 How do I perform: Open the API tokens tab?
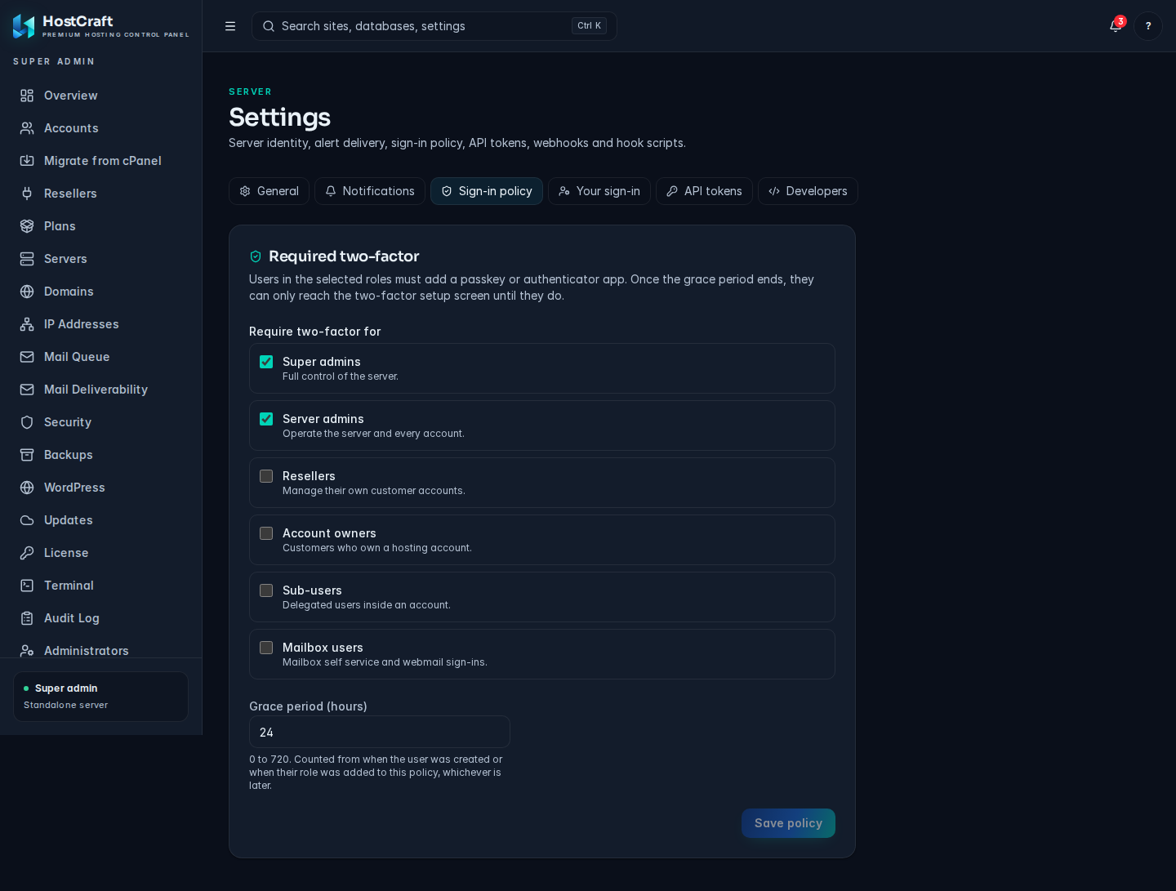(704, 191)
